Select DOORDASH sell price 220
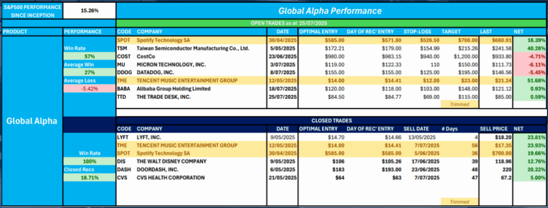This screenshot has width=548, height=208. tap(496, 169)
